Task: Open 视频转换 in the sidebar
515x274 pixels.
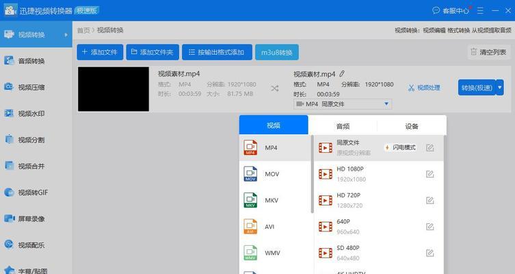Action: coord(36,34)
